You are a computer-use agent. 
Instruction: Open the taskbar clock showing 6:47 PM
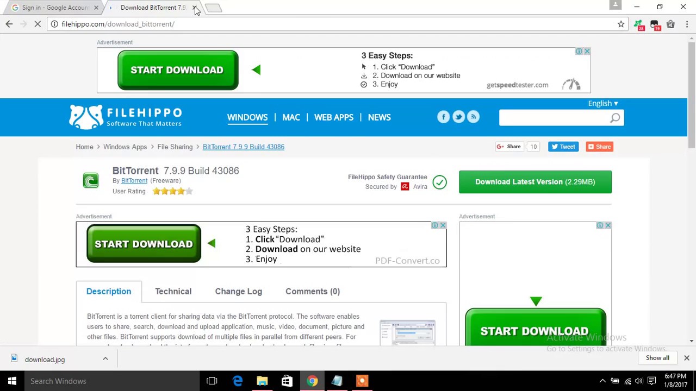point(675,380)
